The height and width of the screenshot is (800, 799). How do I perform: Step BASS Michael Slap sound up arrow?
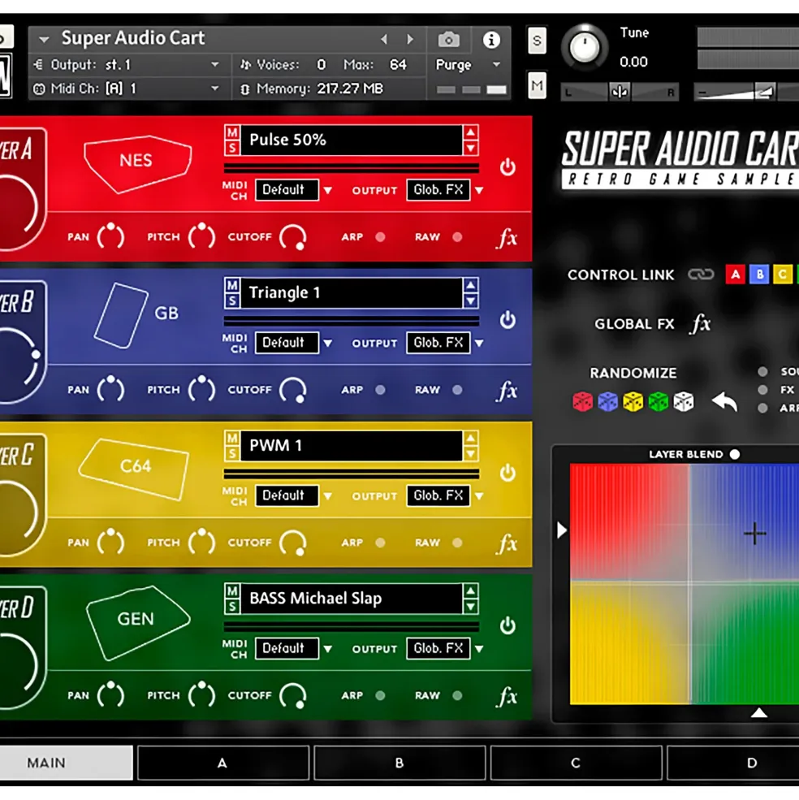(x=470, y=591)
